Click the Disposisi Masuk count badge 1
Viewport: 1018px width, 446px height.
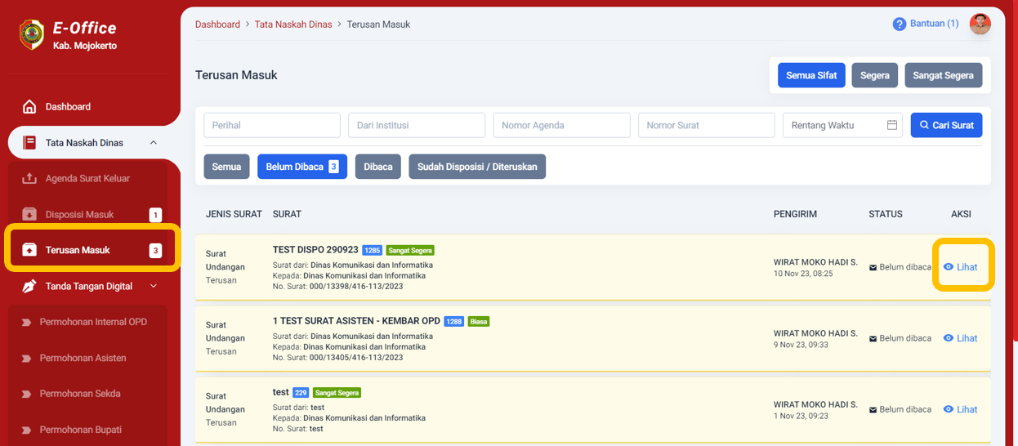click(x=155, y=215)
